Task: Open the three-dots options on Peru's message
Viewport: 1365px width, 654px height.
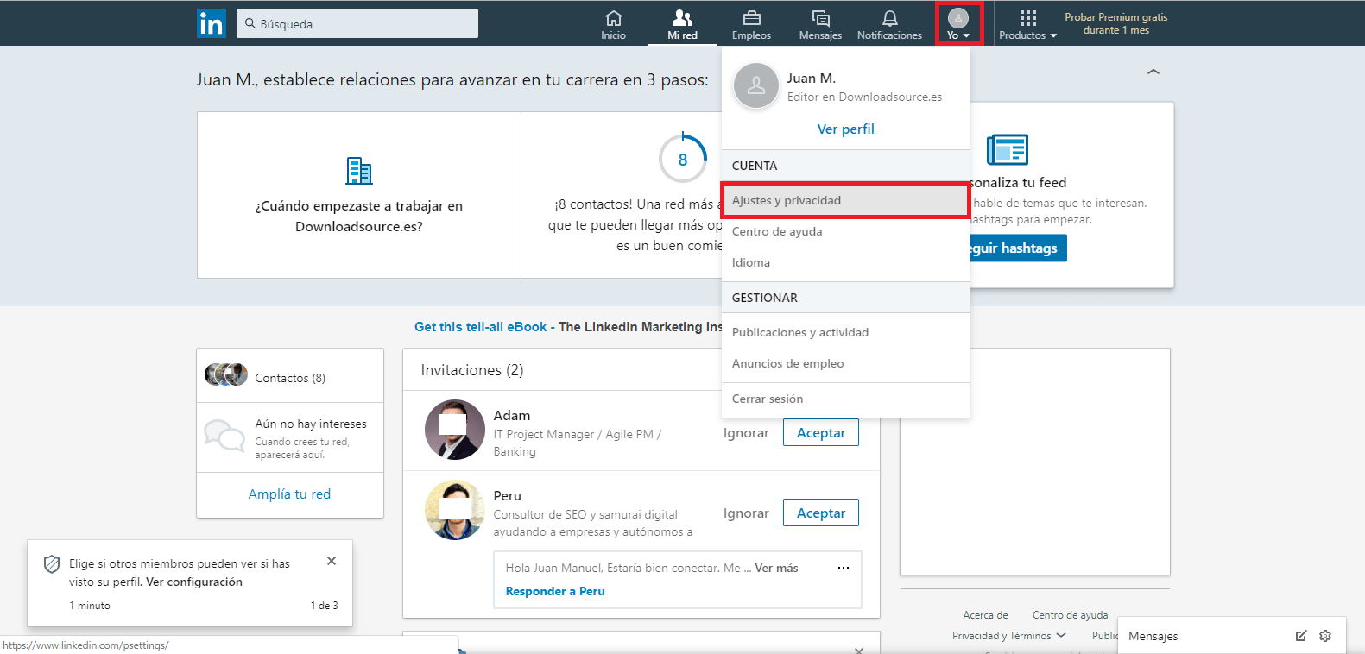Action: [x=844, y=568]
